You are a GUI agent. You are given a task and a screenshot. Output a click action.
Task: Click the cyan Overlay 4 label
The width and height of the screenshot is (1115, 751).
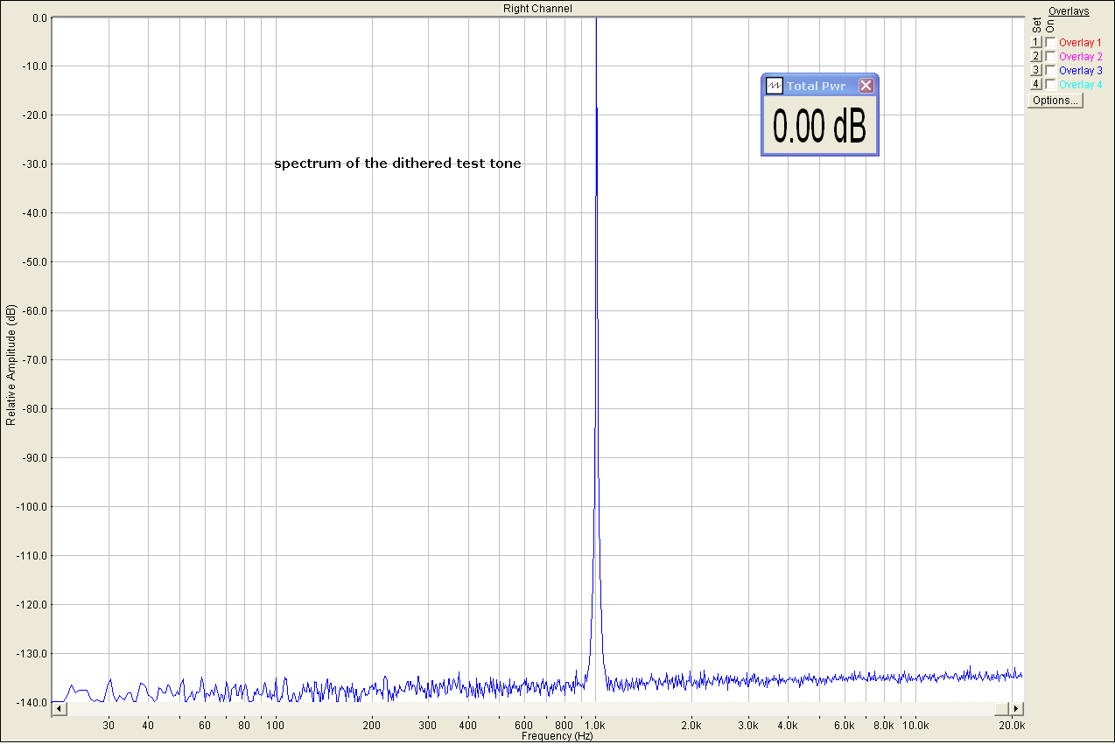[x=1080, y=84]
